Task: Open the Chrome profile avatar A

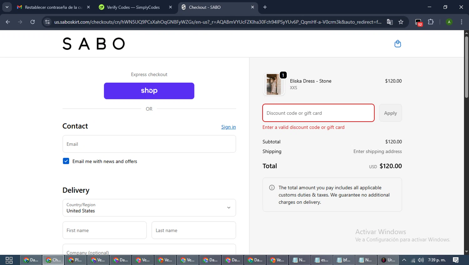Action: (449, 22)
